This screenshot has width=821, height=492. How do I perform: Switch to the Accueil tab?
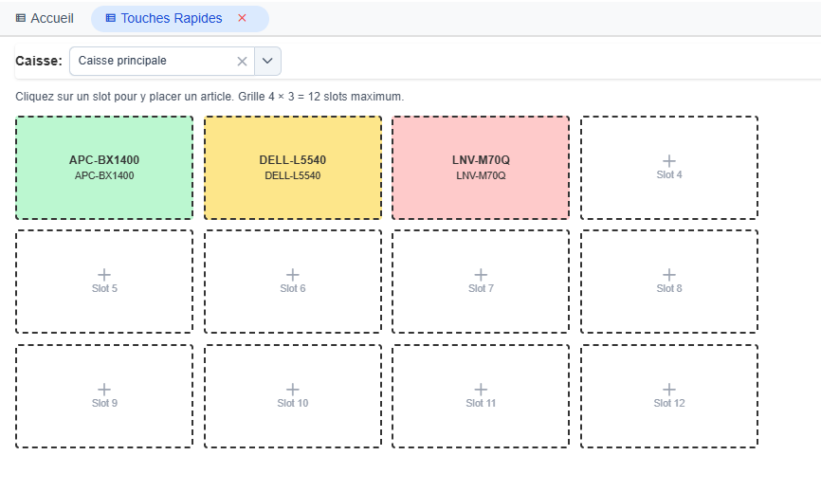[45, 18]
